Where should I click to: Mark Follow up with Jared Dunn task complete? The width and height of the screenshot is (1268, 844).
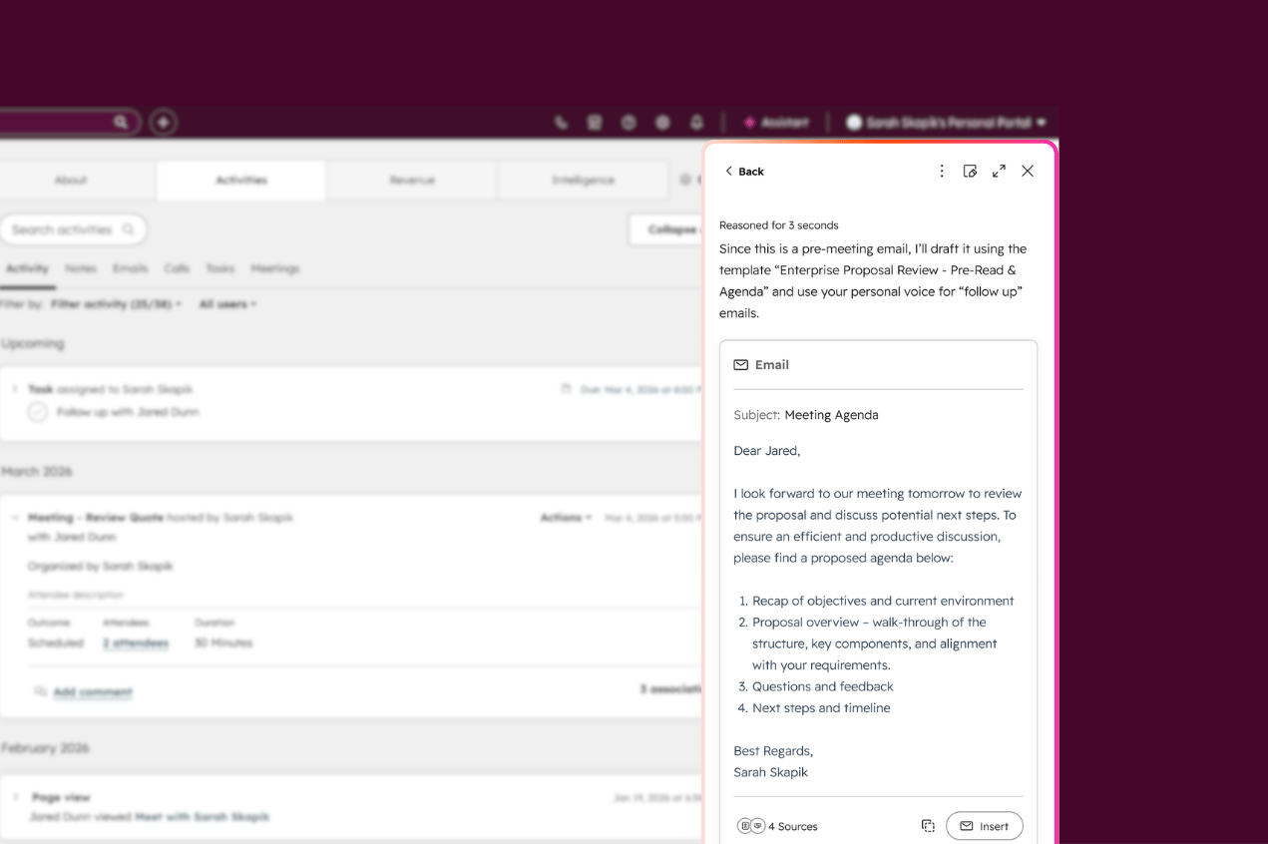(37, 412)
